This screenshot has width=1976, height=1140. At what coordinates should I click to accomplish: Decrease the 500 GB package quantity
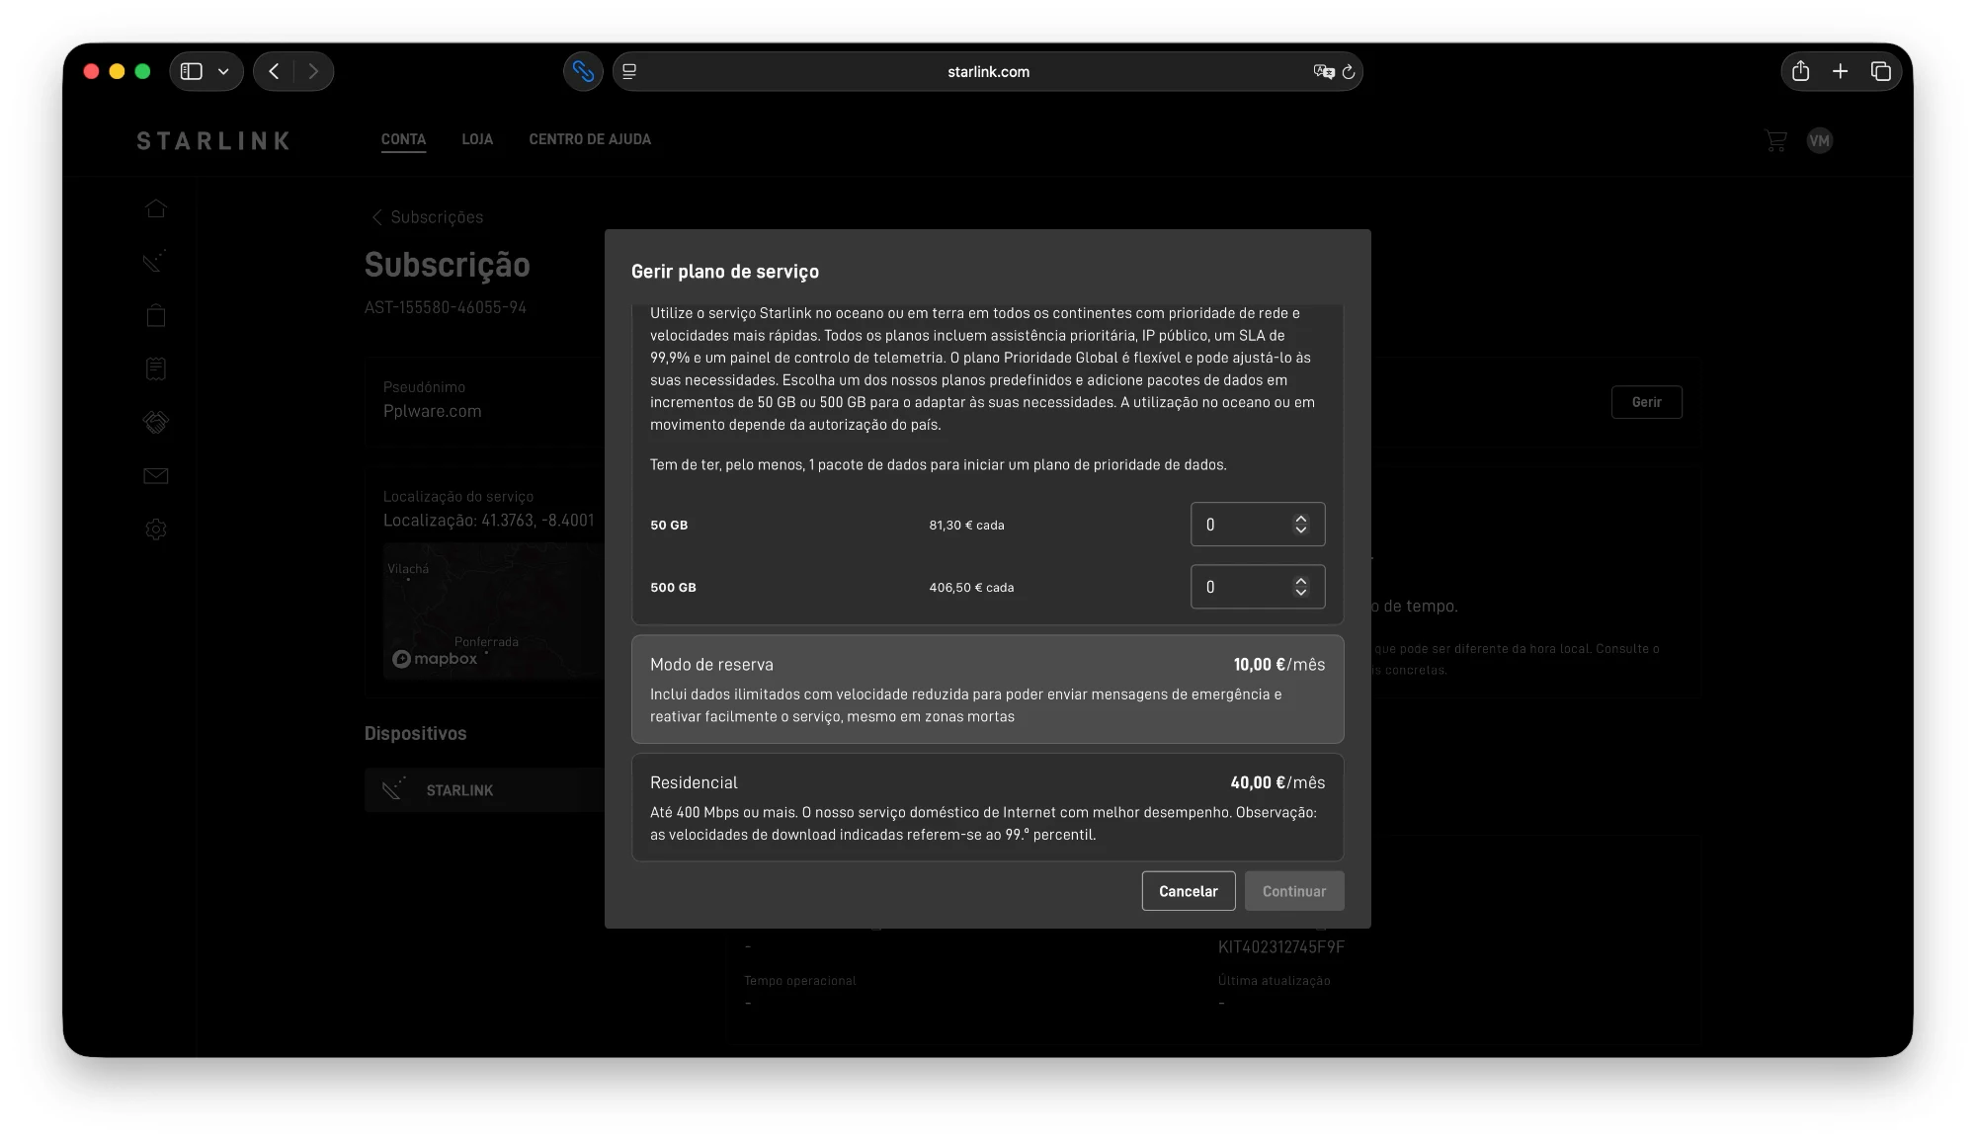[1301, 593]
